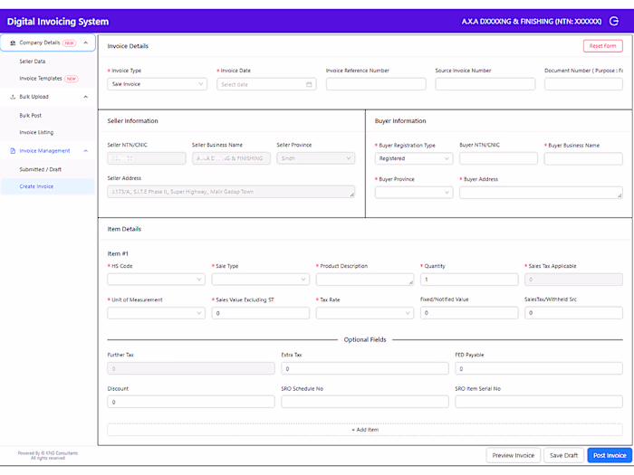The width and height of the screenshot is (634, 475).
Task: Click the FED Payable field
Action: (539, 368)
